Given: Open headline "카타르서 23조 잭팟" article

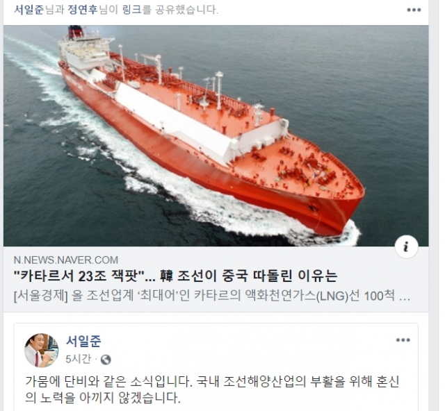Looking at the screenshot, I should (175, 276).
